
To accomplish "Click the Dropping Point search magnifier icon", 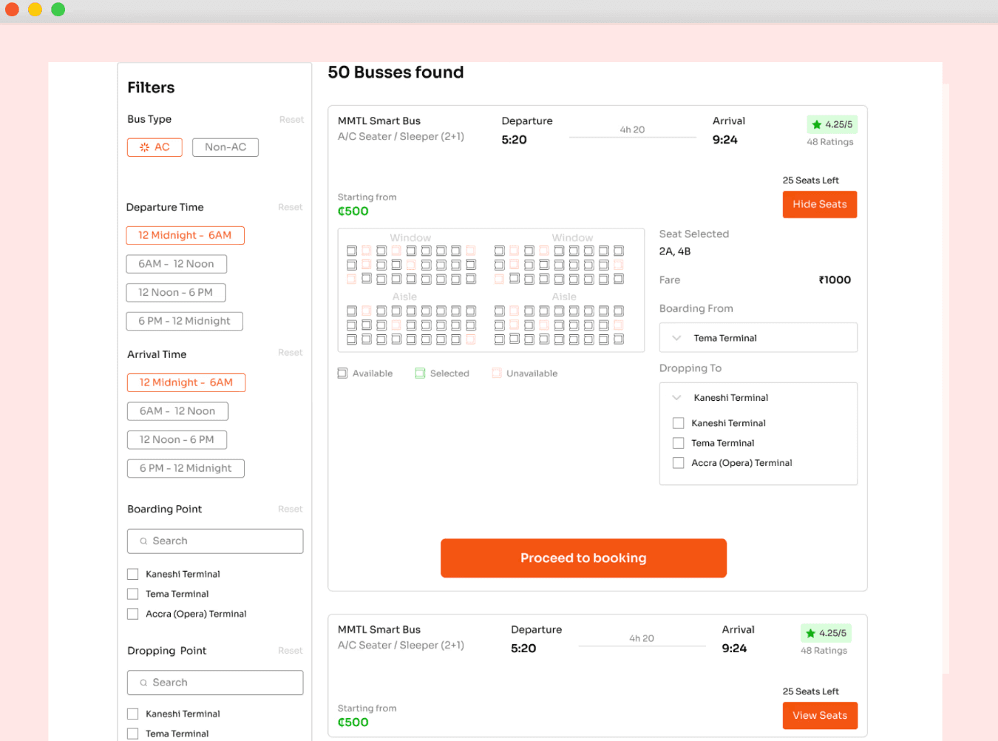I will 143,683.
